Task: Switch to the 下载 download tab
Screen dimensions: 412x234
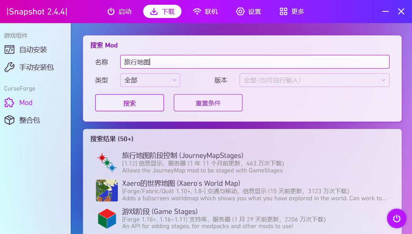Action: [162, 11]
